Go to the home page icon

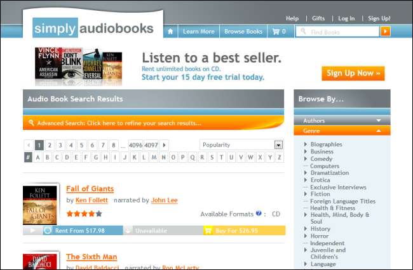point(170,32)
